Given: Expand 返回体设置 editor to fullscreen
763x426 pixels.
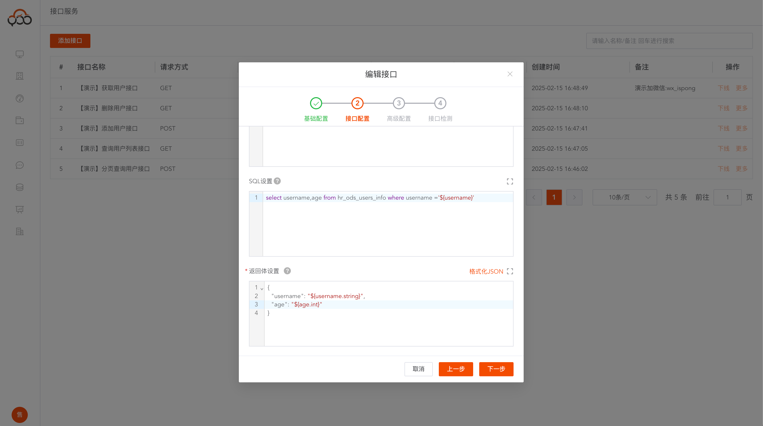Looking at the screenshot, I should 510,271.
